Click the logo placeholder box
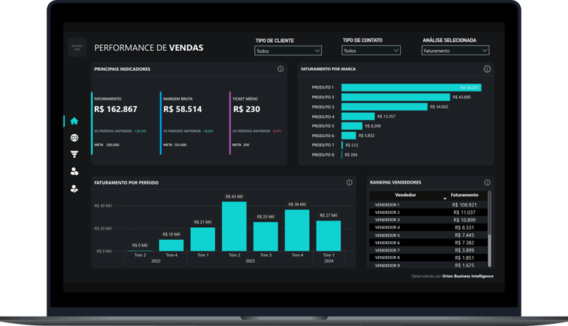 (77, 47)
